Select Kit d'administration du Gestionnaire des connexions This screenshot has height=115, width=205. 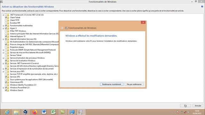[34, 42]
